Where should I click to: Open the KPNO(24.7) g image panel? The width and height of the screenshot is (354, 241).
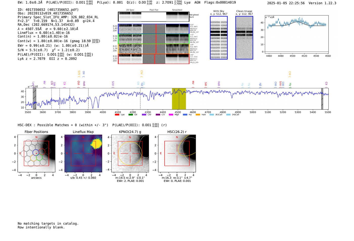[130, 154]
